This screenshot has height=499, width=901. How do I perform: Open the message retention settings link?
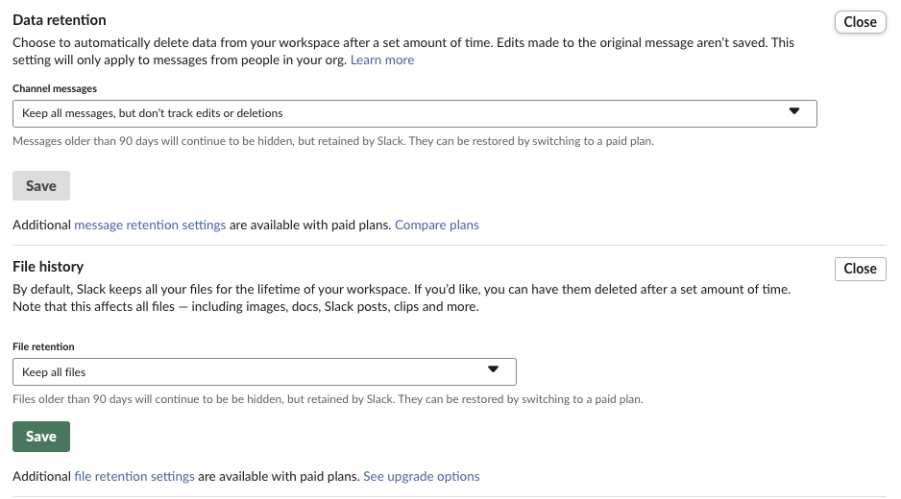[150, 226]
